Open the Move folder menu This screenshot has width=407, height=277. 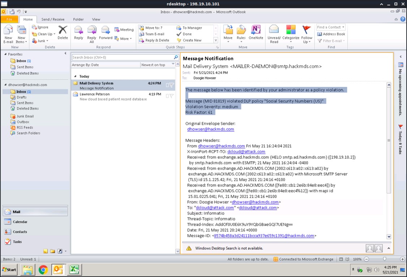tap(228, 34)
